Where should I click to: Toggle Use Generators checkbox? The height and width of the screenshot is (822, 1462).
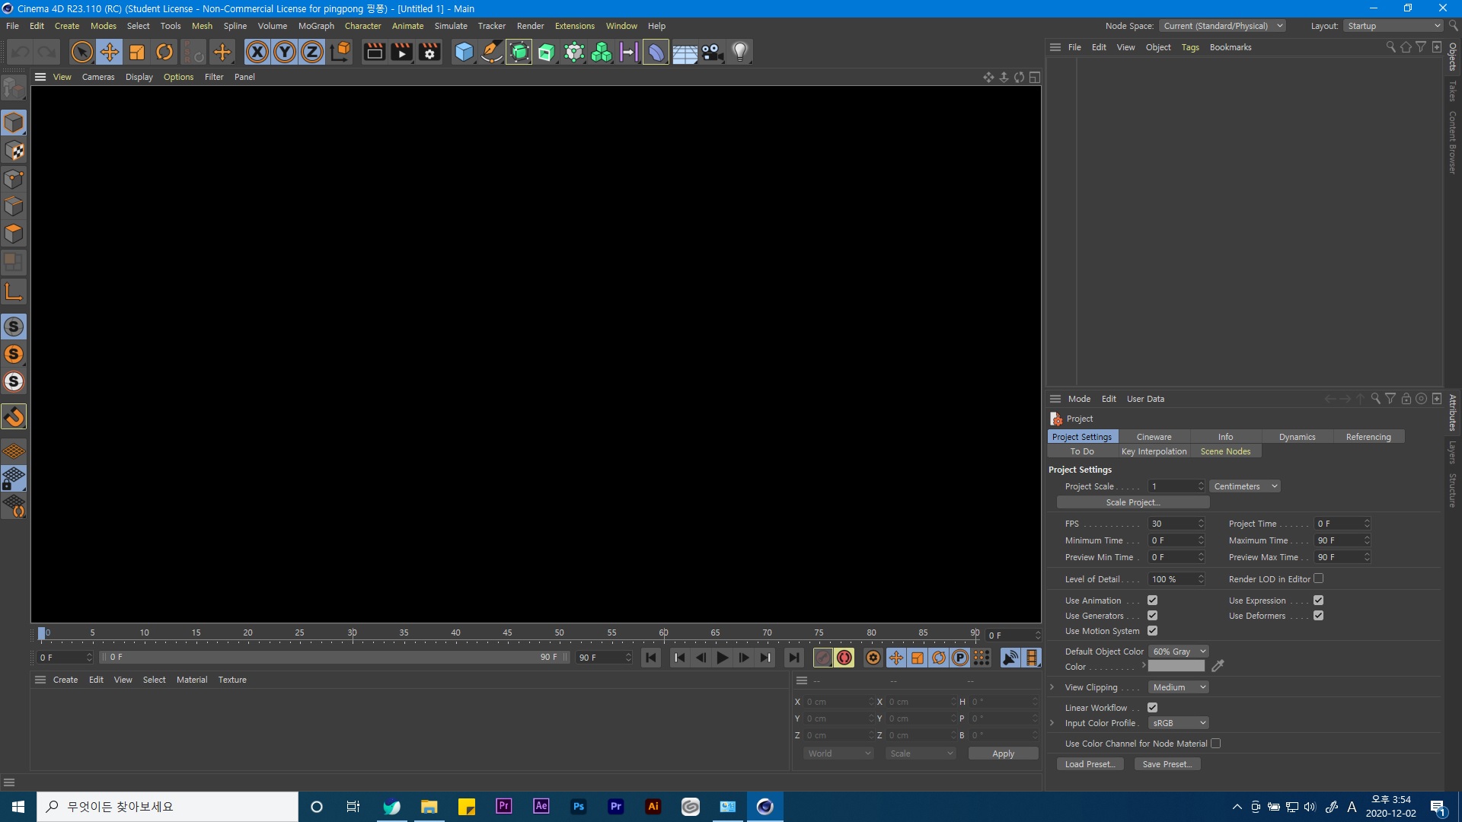[1152, 616]
